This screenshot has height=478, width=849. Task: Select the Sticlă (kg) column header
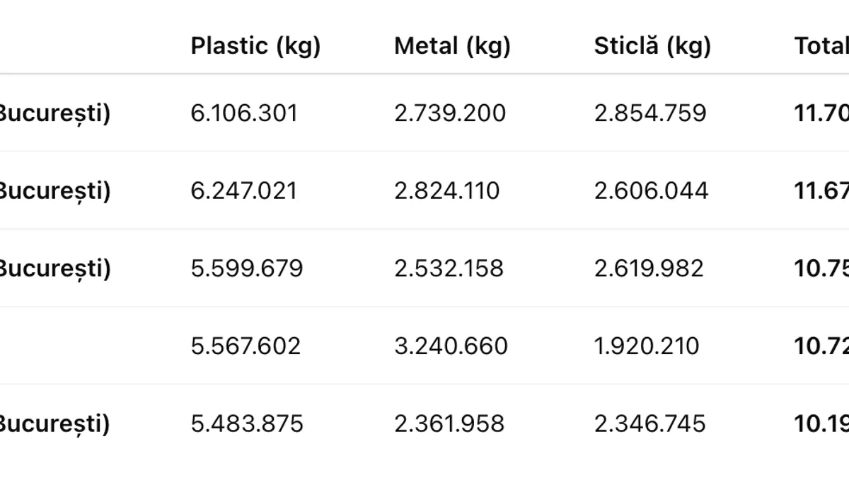pyautogui.click(x=652, y=46)
